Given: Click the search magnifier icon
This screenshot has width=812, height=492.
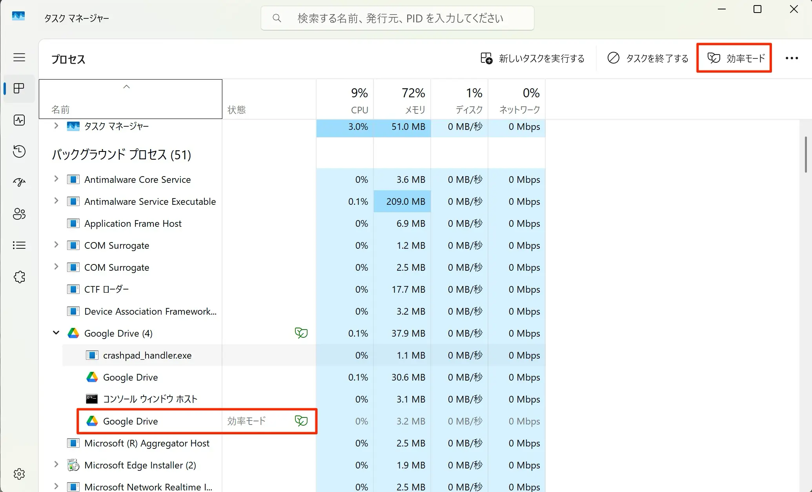Looking at the screenshot, I should click(277, 18).
